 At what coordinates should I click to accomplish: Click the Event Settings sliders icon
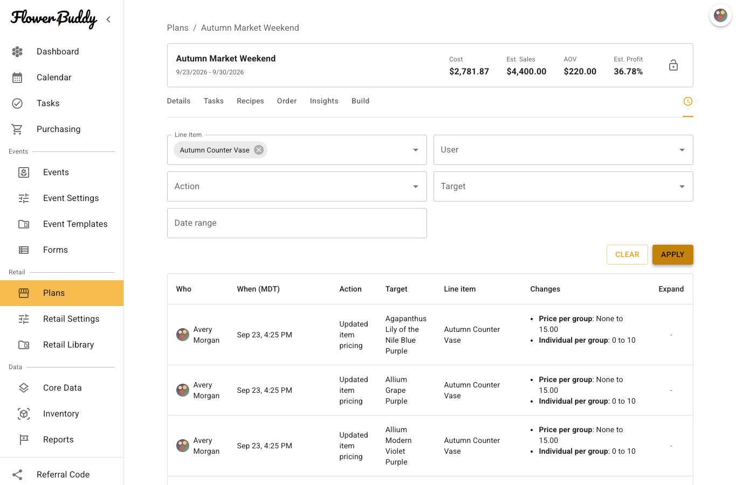pyautogui.click(x=24, y=198)
